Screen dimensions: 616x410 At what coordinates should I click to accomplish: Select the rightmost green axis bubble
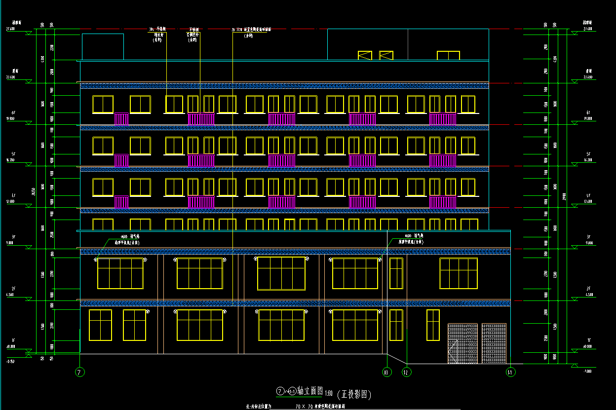tap(510, 372)
